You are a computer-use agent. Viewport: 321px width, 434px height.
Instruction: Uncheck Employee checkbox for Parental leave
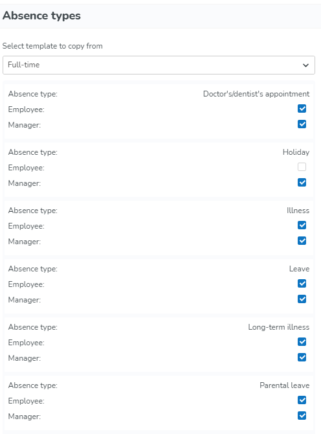click(x=302, y=400)
